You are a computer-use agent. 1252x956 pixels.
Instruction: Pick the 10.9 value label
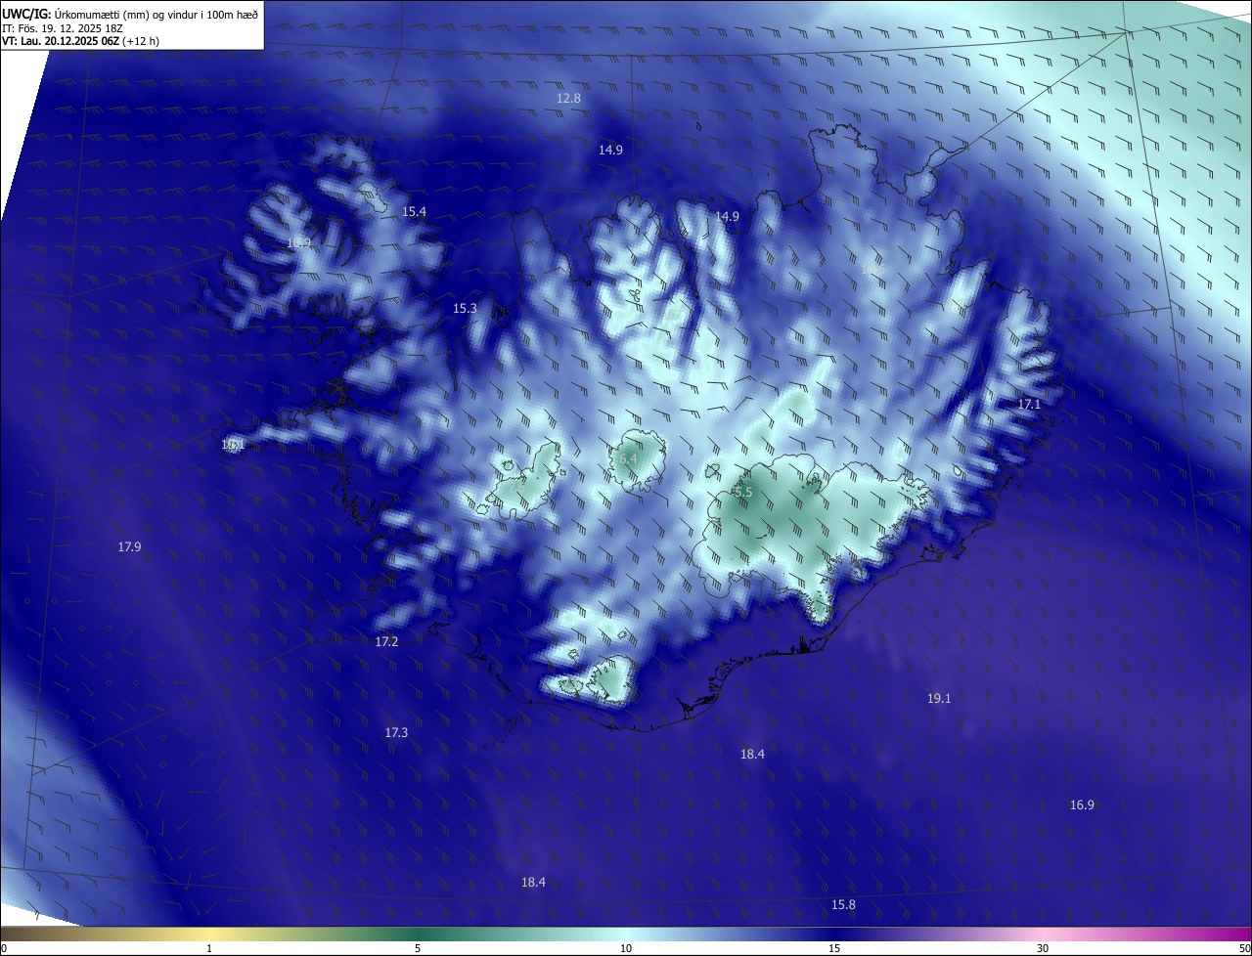point(298,243)
